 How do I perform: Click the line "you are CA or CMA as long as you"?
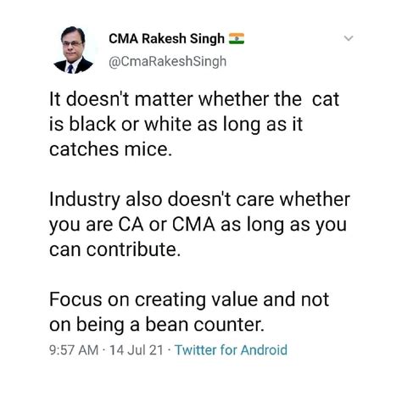point(198,225)
